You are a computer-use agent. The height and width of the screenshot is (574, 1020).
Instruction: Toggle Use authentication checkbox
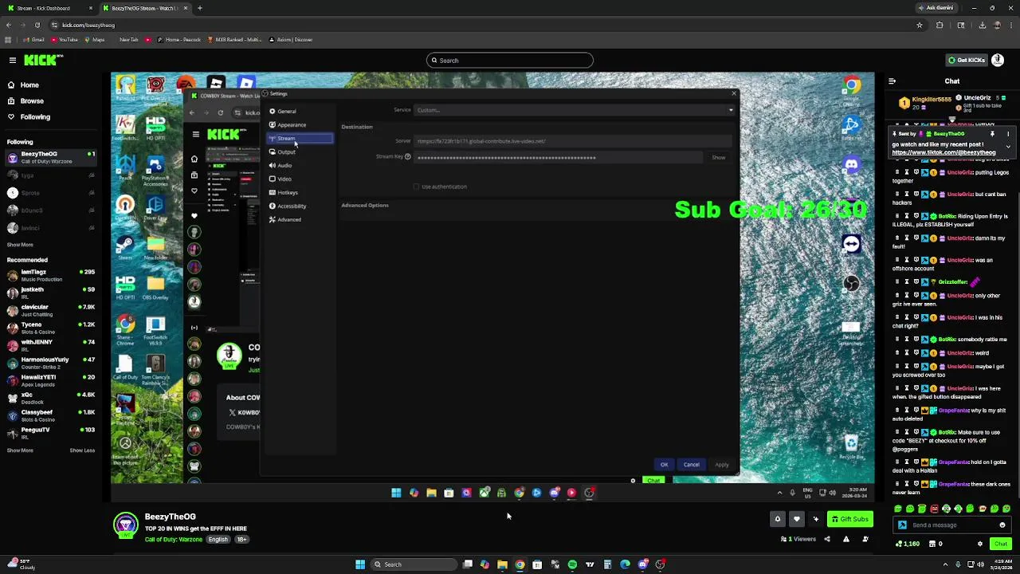(416, 187)
